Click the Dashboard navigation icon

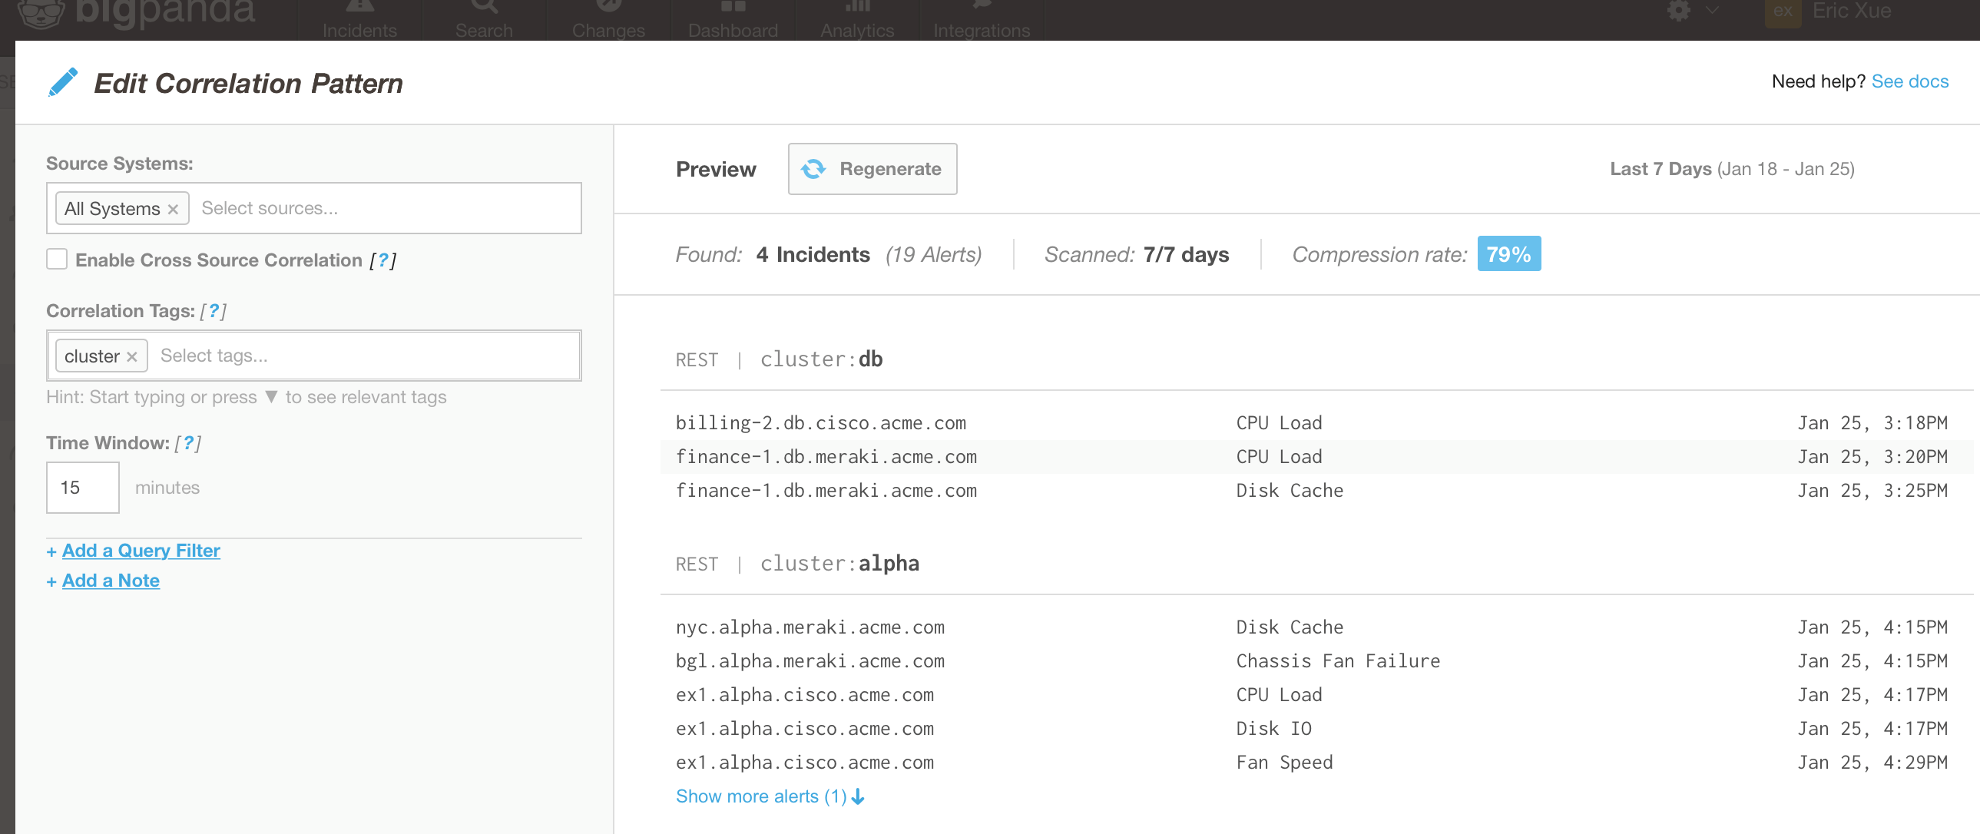pyautogui.click(x=733, y=16)
